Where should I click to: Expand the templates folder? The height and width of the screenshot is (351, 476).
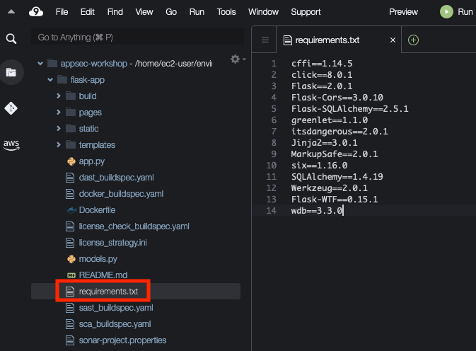58,145
